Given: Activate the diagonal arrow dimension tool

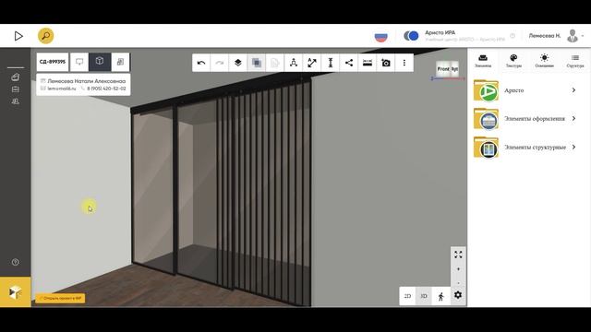Looking at the screenshot, I should (x=312, y=63).
